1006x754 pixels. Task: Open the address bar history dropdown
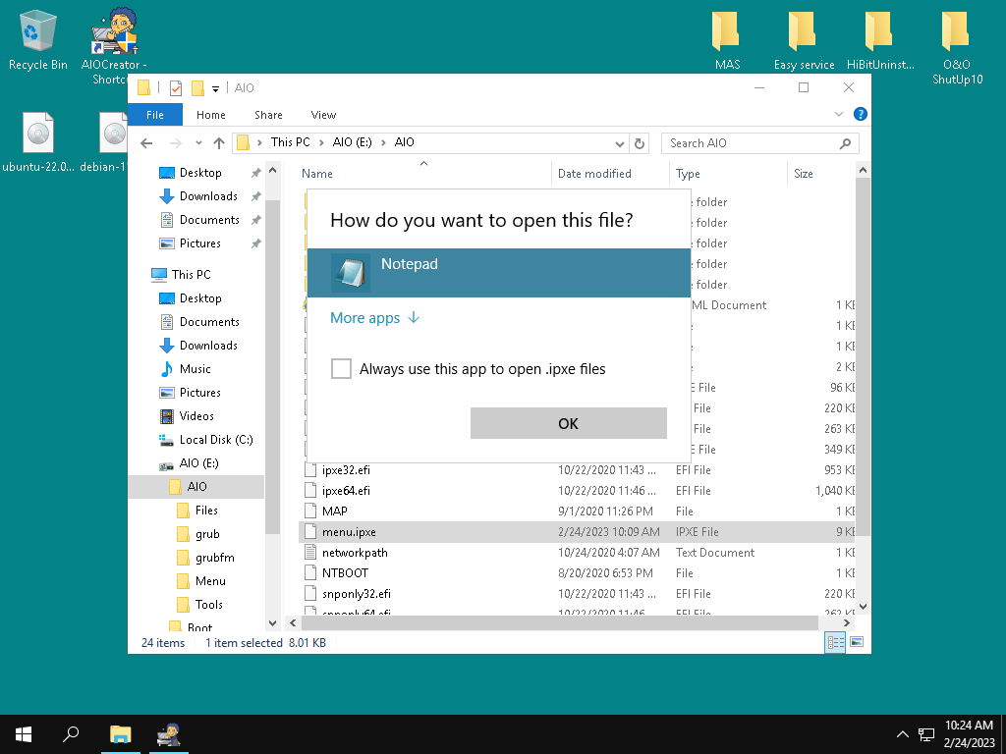click(x=619, y=143)
